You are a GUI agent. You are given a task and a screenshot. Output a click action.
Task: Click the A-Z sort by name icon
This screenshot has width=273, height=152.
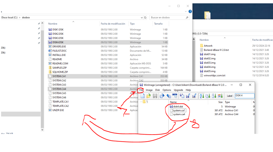pyautogui.click(x=202, y=96)
